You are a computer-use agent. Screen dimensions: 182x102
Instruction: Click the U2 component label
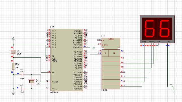[52, 27]
